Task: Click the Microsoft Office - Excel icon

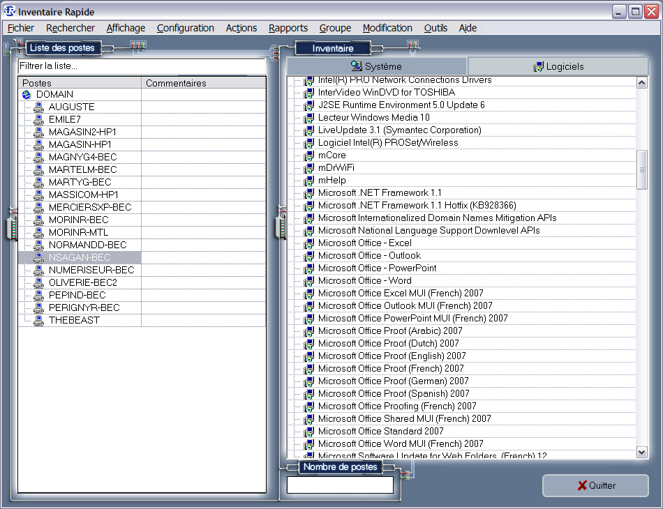Action: click(x=308, y=243)
